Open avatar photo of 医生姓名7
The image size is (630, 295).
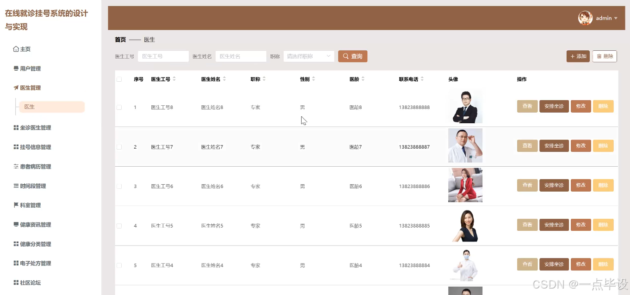[x=465, y=145]
